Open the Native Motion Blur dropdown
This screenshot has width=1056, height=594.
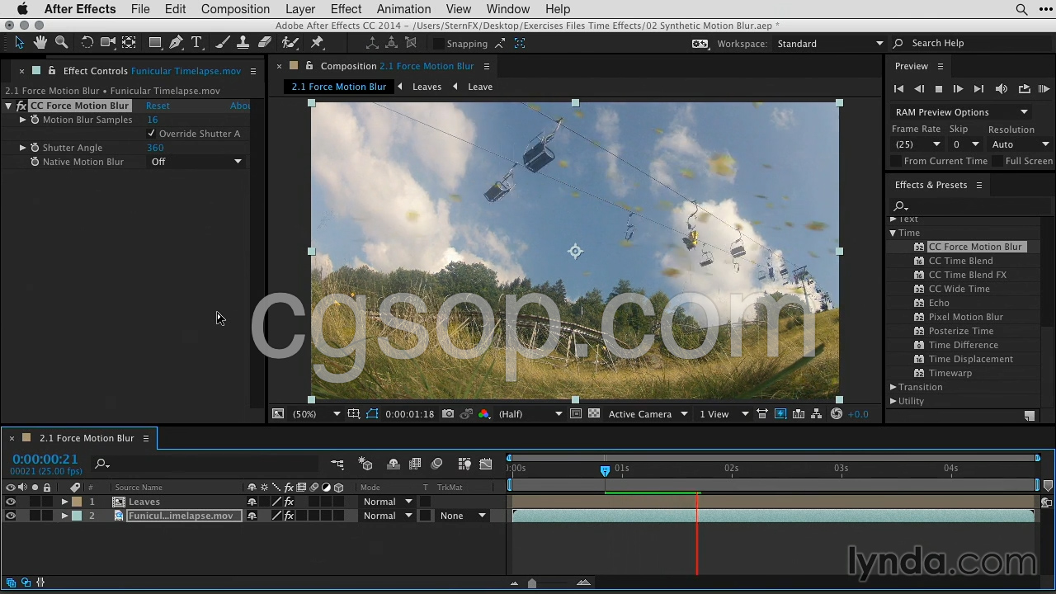click(x=196, y=162)
